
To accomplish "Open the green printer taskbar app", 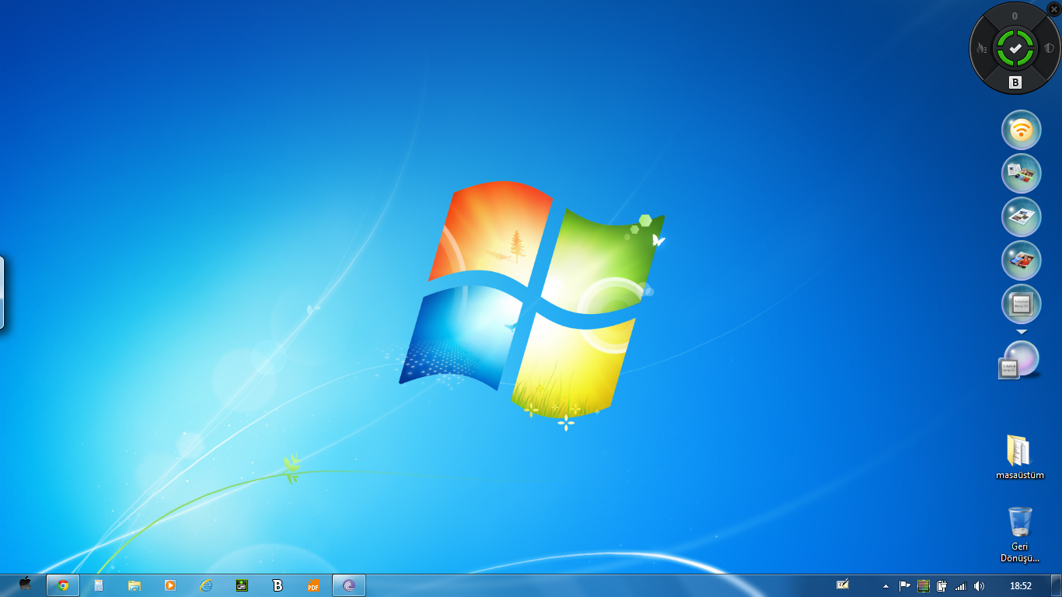I will [242, 585].
